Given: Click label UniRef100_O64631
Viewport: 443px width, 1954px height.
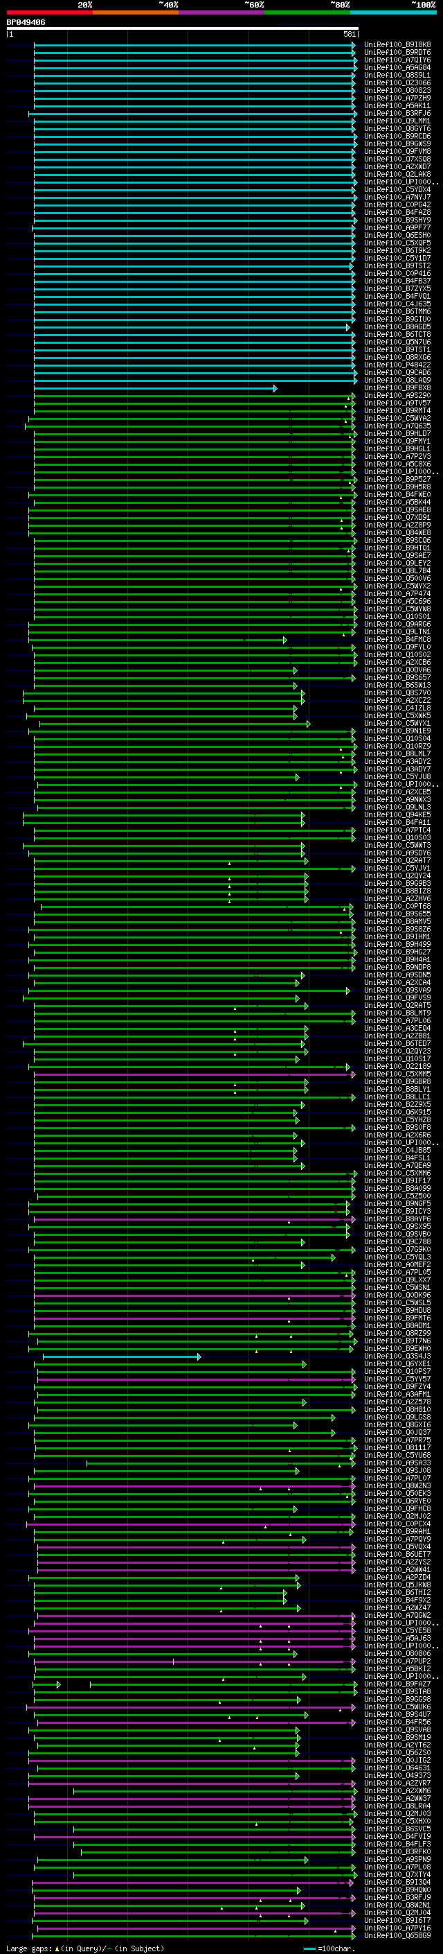Looking at the screenshot, I should [x=397, y=1768].
